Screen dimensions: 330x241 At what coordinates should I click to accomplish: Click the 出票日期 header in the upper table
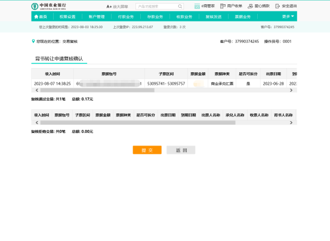click(273, 74)
